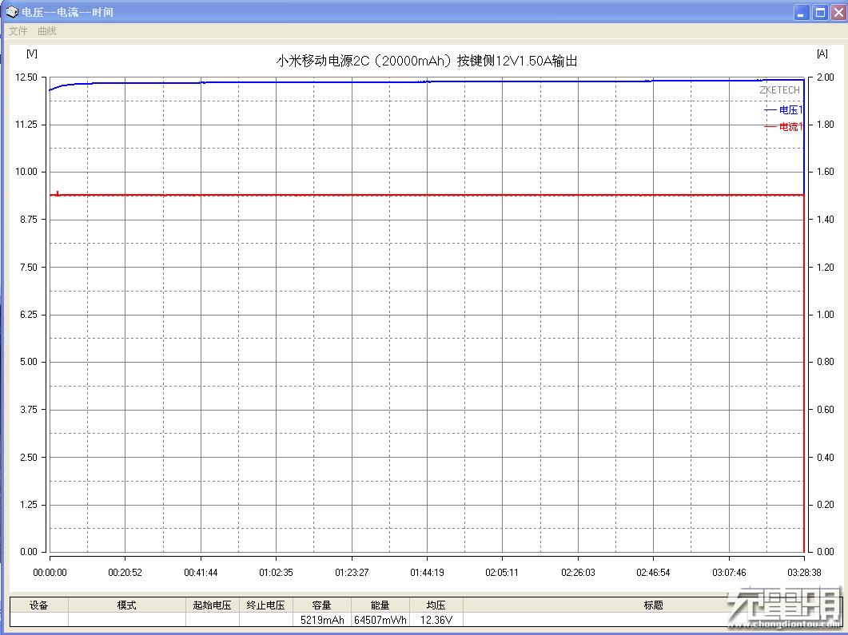Click the 设备 column header
Image resolution: width=848 pixels, height=635 pixels.
click(x=38, y=605)
